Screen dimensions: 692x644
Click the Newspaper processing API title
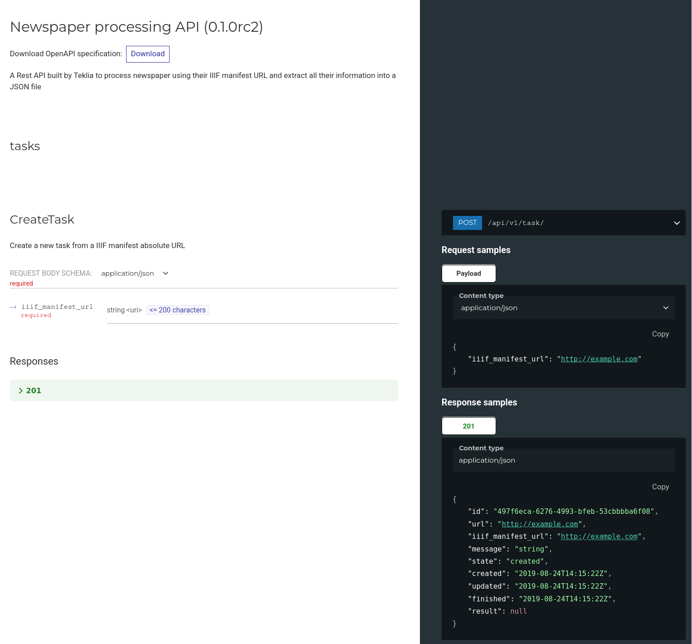[x=136, y=27]
